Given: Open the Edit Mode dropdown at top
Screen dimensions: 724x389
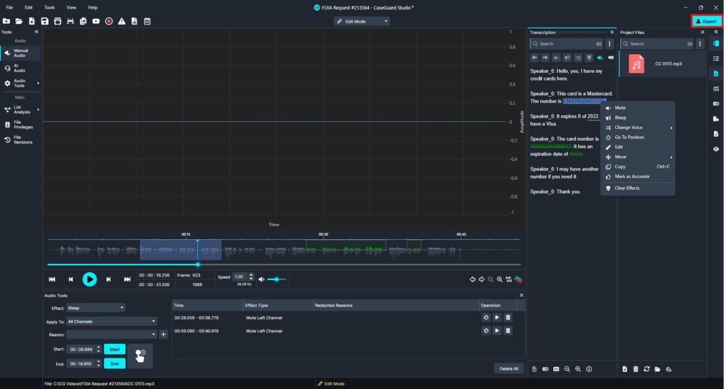Looking at the screenshot, I should click(361, 21).
